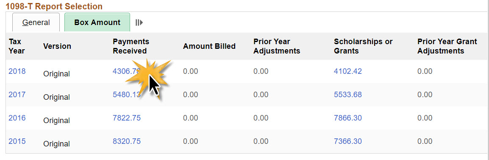Open scholarships amount 4102.42

(x=348, y=71)
